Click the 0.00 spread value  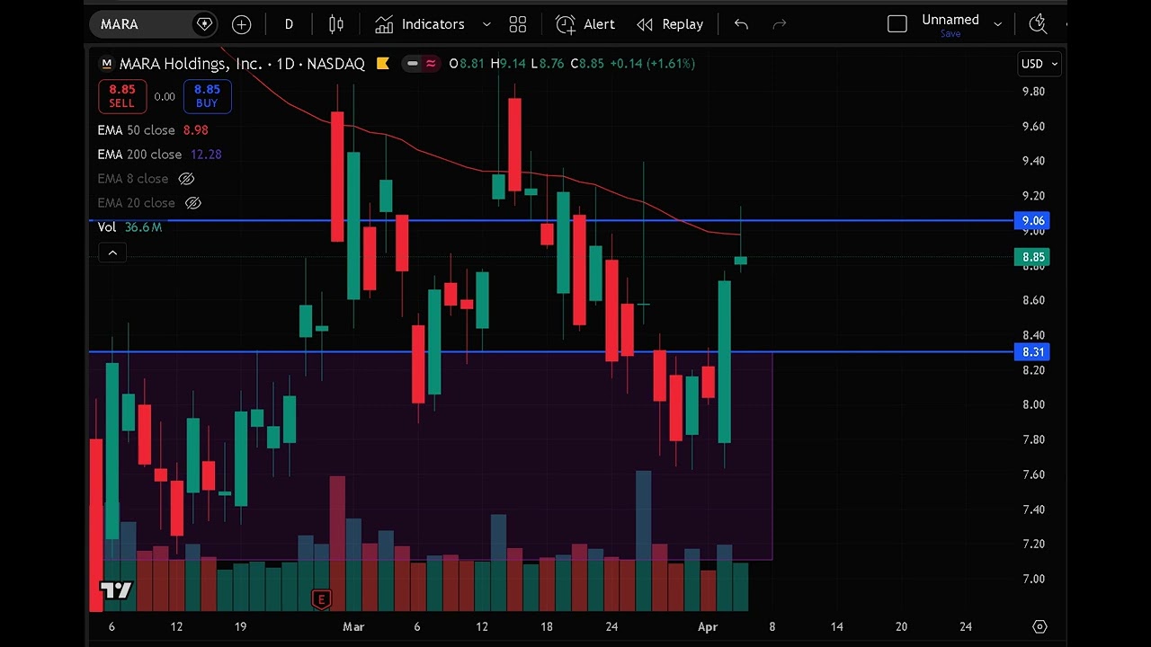click(x=165, y=96)
